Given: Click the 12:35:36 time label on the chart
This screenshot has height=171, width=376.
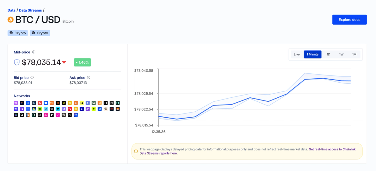Looking at the screenshot, I should coord(158,132).
